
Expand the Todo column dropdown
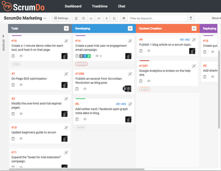click(66, 28)
